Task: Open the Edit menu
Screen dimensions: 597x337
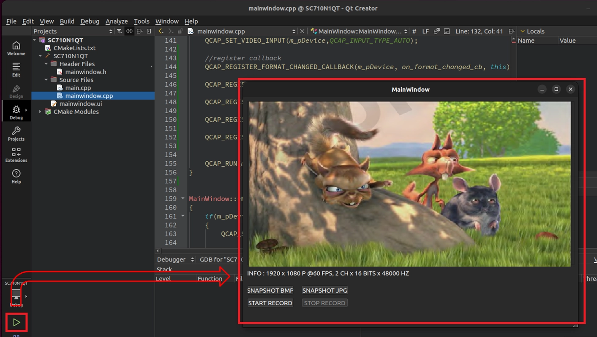Action: [28, 21]
